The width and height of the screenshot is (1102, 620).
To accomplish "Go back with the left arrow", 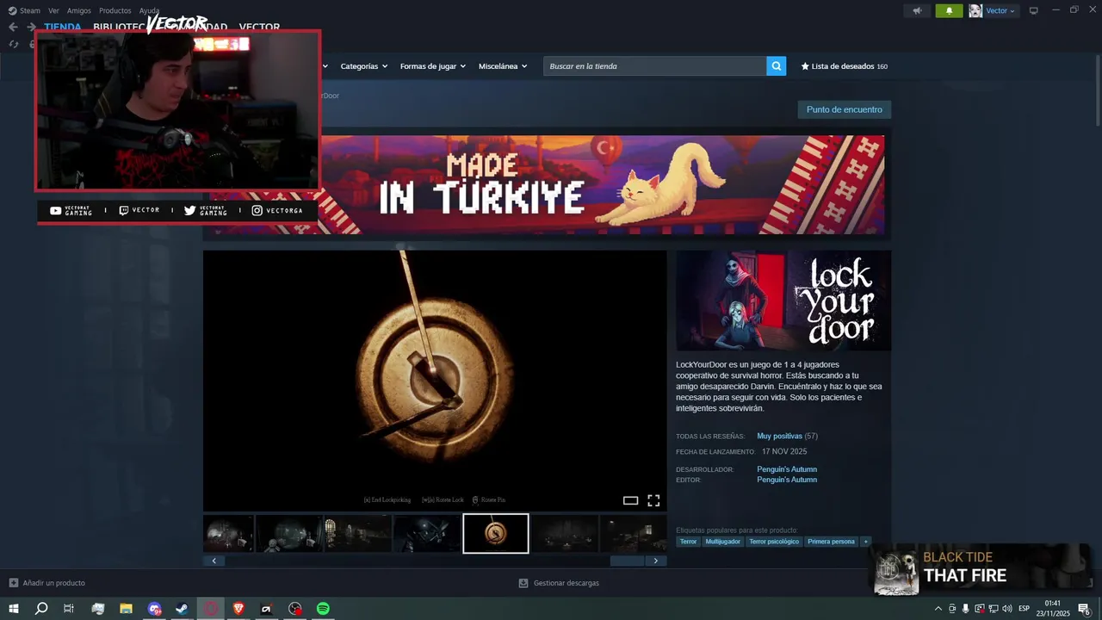I will pos(13,28).
